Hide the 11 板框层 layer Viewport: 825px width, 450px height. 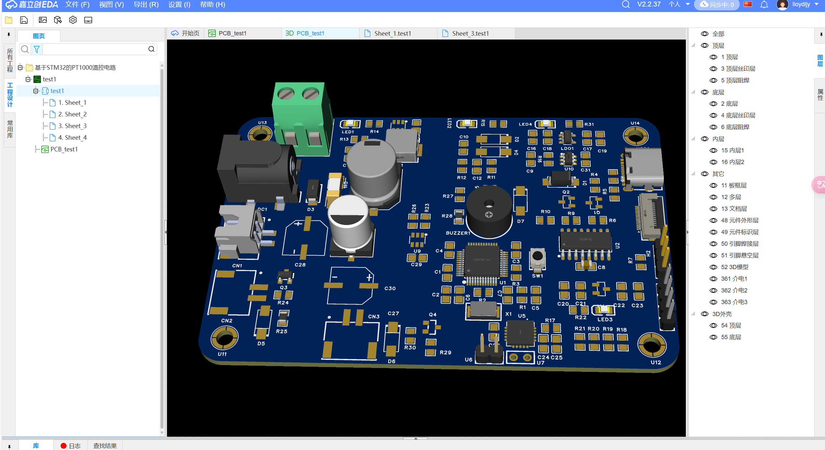713,185
